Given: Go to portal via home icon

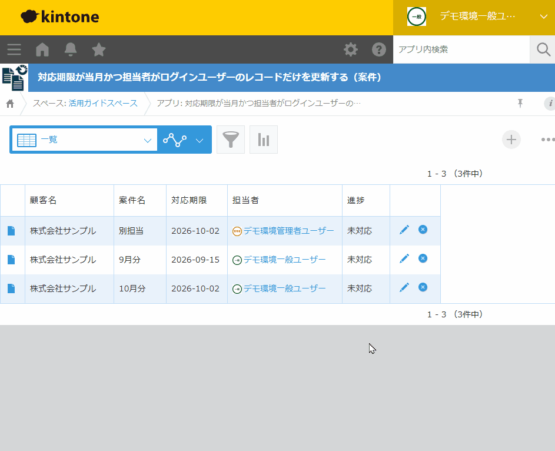Looking at the screenshot, I should [42, 49].
